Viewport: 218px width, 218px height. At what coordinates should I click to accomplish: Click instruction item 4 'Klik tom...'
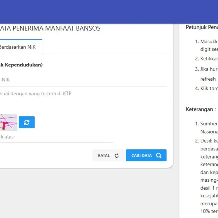206,88
